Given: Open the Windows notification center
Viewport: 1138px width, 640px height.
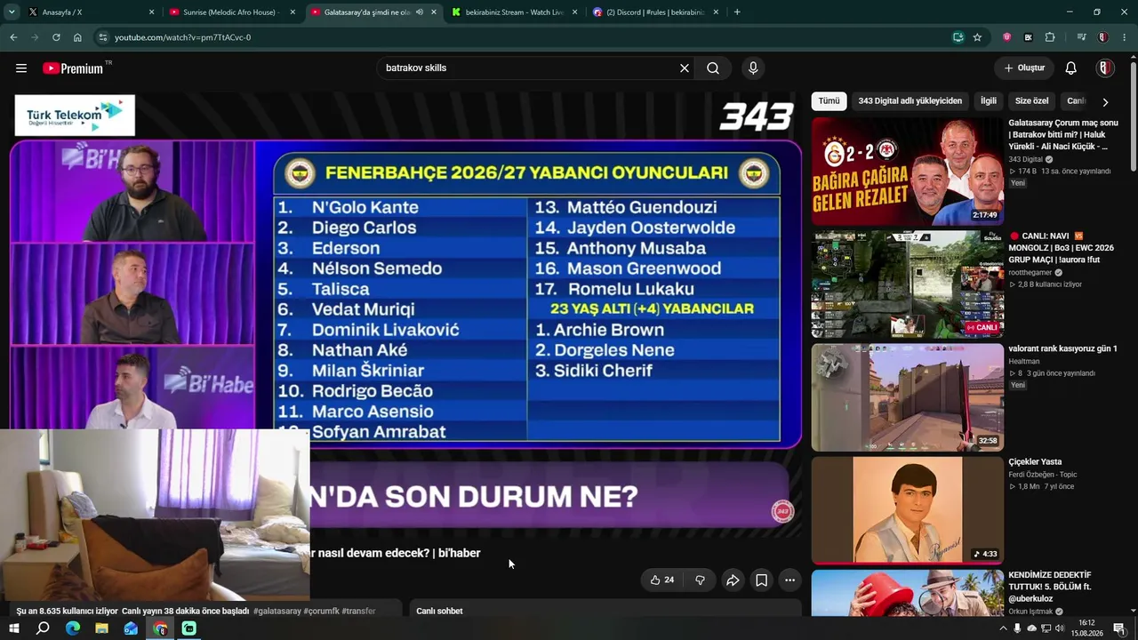Looking at the screenshot, I should [1119, 628].
